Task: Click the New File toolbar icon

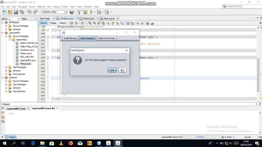Action: tap(5, 12)
